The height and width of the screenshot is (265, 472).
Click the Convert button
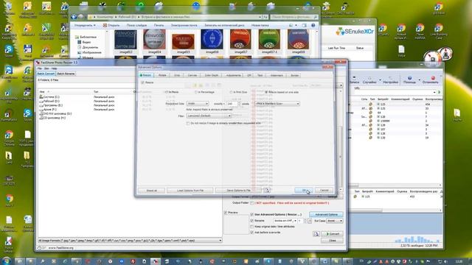point(332,234)
